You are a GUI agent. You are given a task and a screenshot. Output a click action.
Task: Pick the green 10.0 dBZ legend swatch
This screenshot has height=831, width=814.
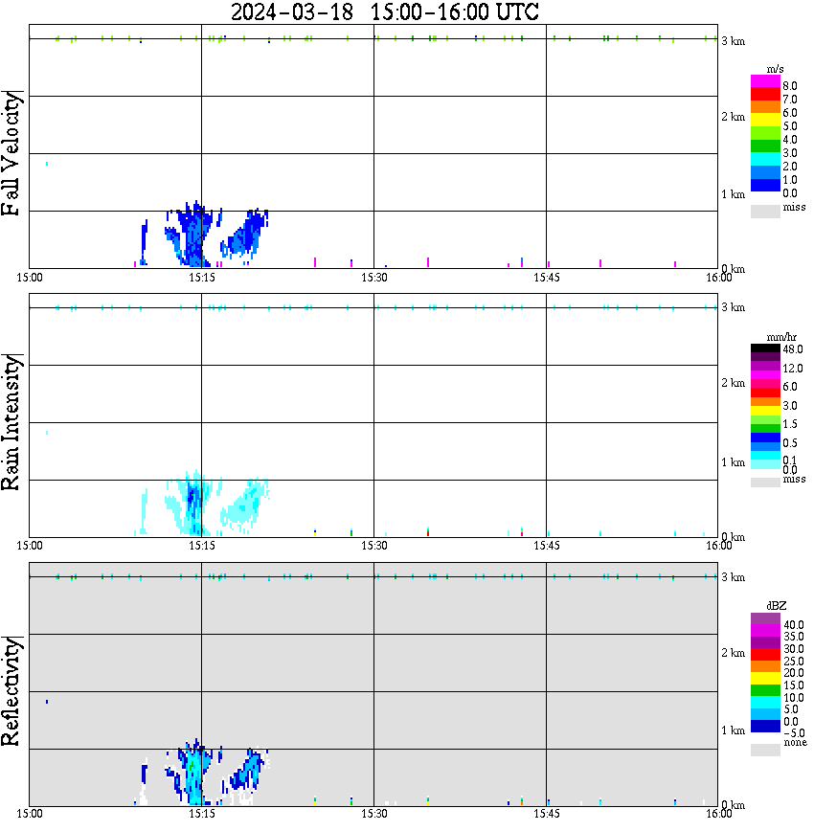coord(765,690)
